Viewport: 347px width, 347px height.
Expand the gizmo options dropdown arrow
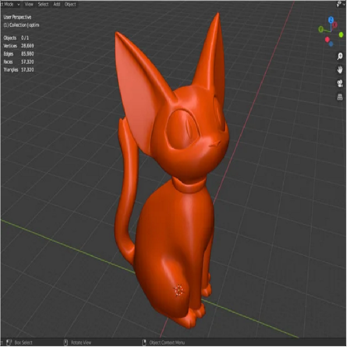(344, 4)
